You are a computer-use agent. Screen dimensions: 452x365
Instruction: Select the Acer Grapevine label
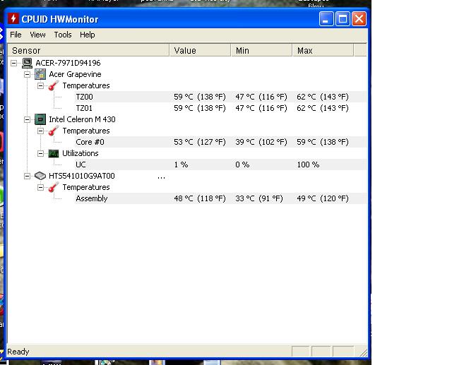[75, 74]
